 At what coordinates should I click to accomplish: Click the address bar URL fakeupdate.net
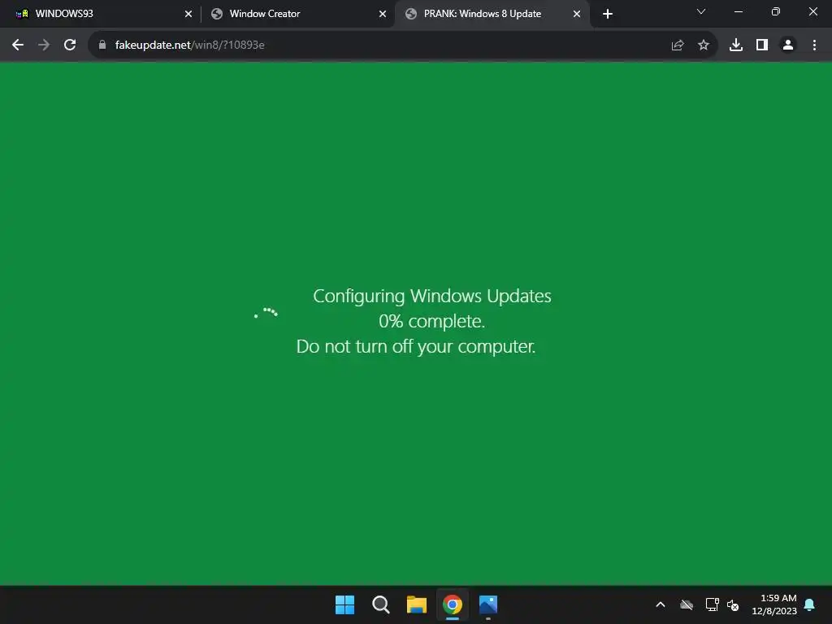pos(189,45)
